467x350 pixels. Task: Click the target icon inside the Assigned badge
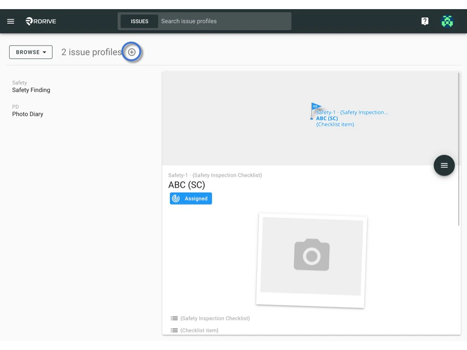tap(176, 198)
